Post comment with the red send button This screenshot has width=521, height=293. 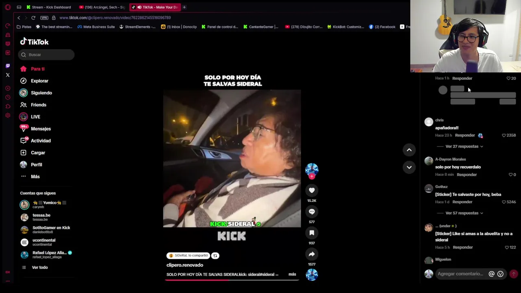click(x=514, y=274)
